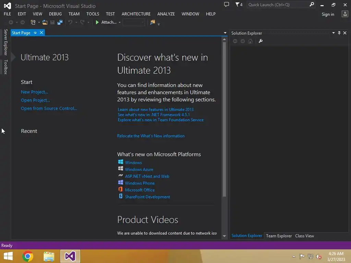The width and height of the screenshot is (351, 263).
Task: Open the Windows Start button
Action: (8, 256)
